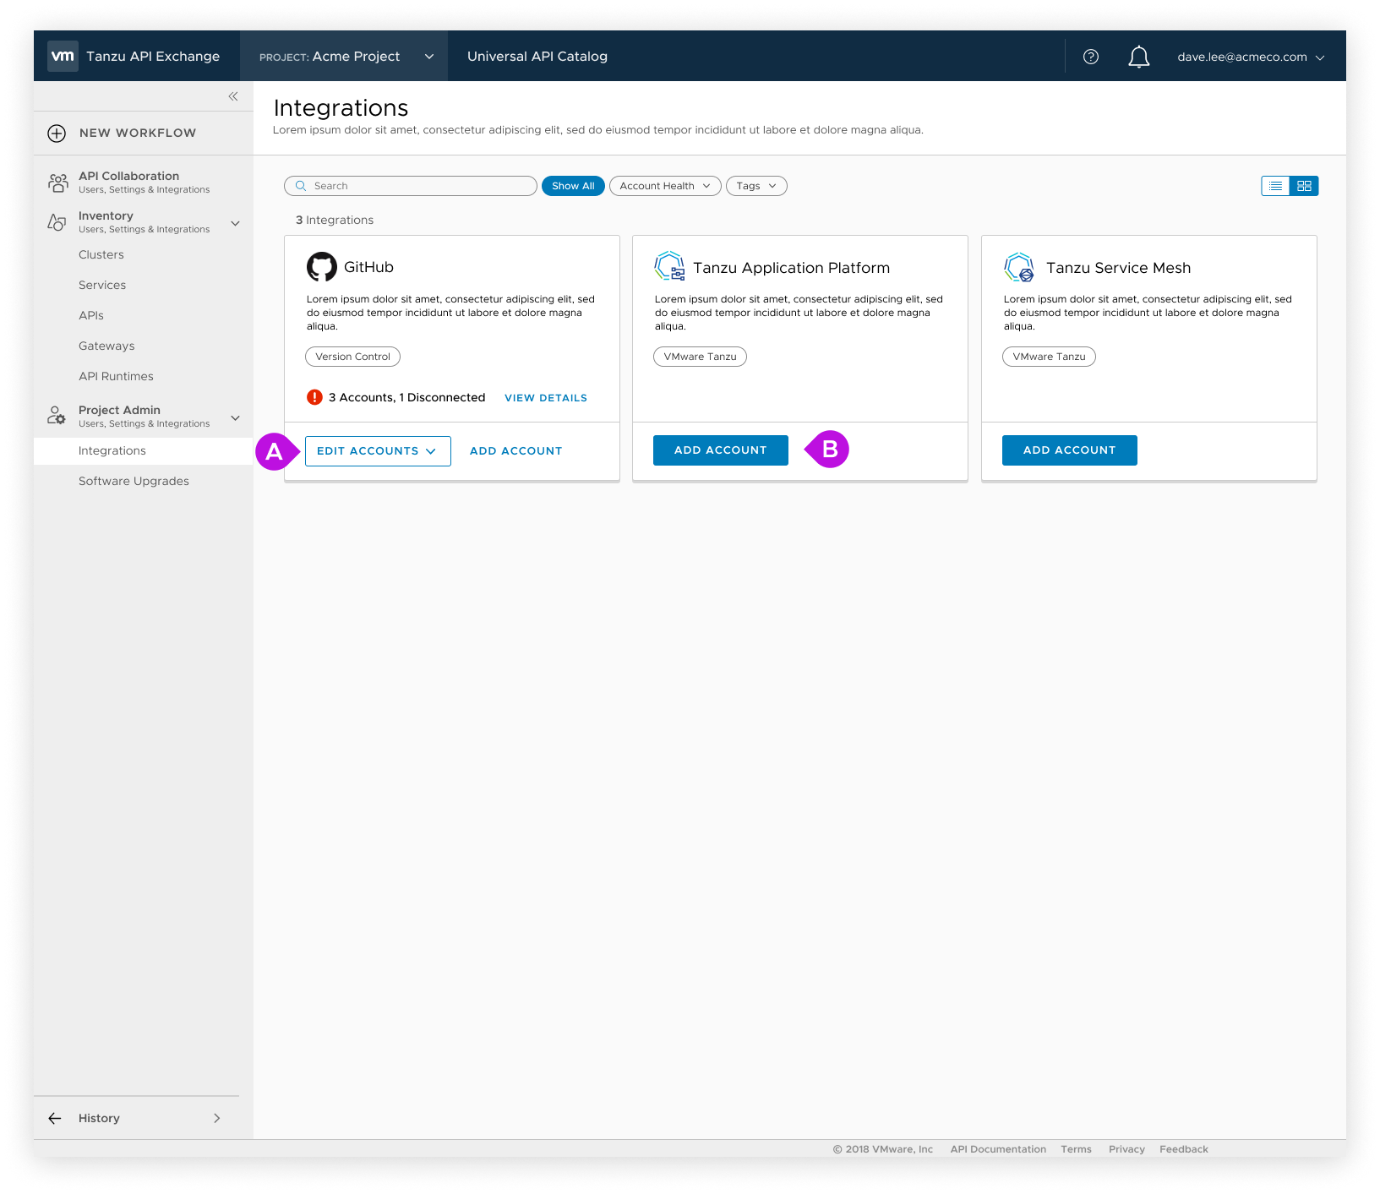1380x1194 pixels.
Task: Open the notifications bell
Action: click(1139, 57)
